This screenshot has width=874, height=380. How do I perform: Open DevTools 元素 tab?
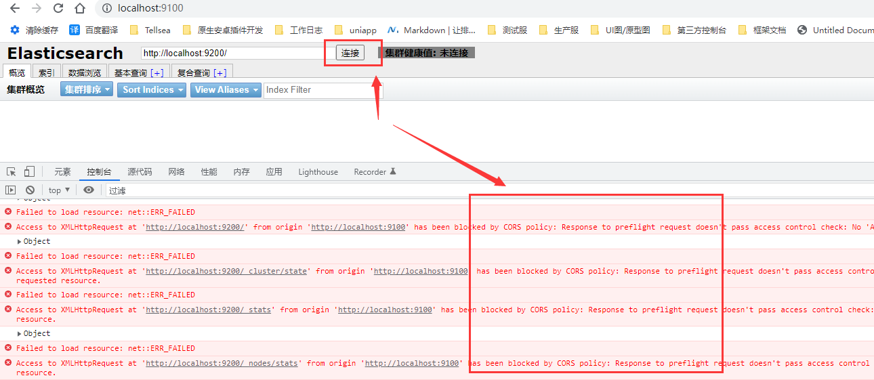[x=62, y=172]
